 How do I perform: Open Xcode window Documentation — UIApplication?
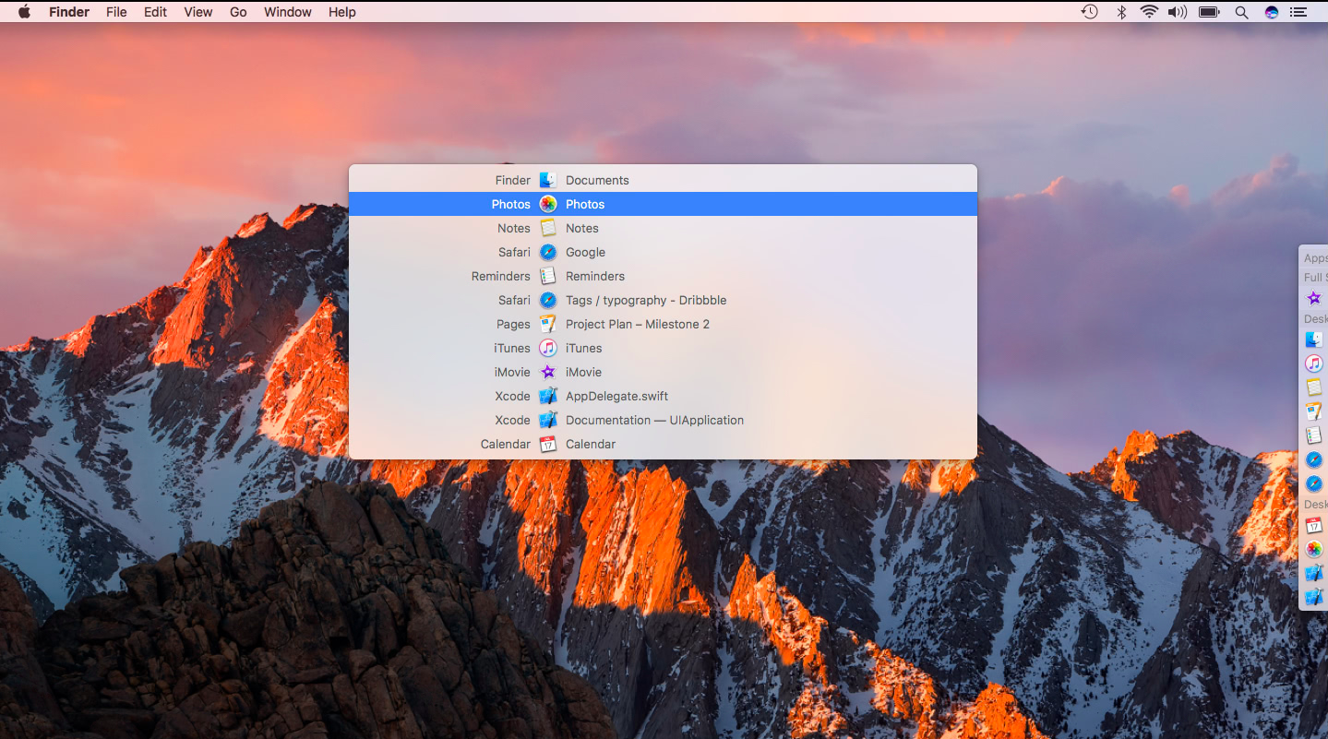click(663, 420)
